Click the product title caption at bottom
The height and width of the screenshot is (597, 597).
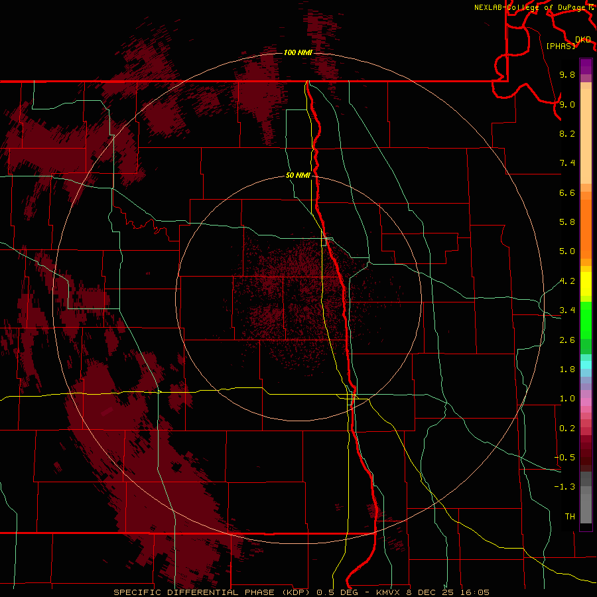[301, 592]
